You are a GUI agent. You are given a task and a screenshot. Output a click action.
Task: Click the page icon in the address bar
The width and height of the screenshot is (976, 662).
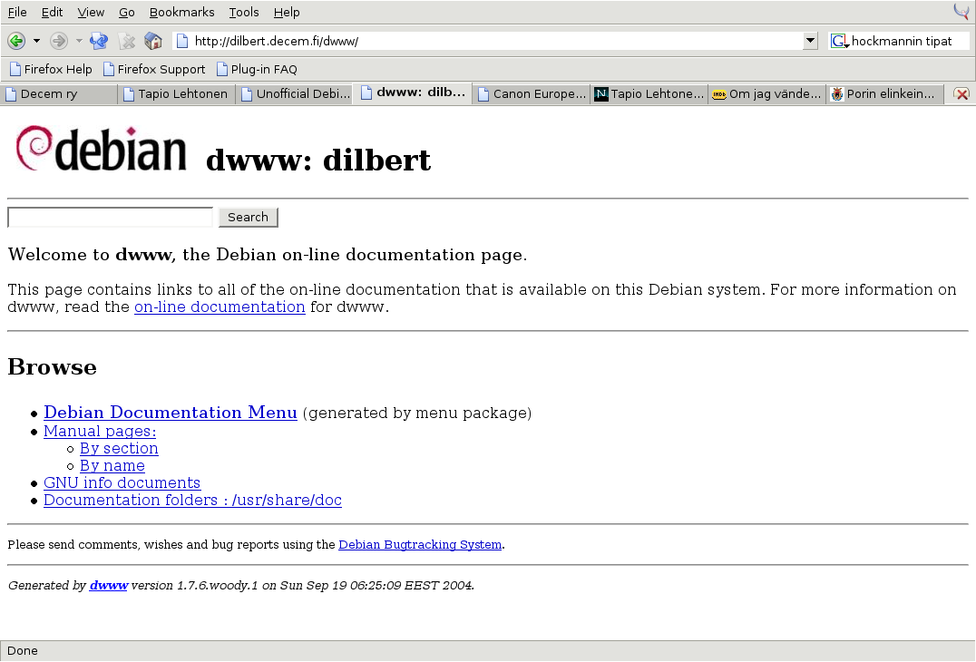point(182,41)
